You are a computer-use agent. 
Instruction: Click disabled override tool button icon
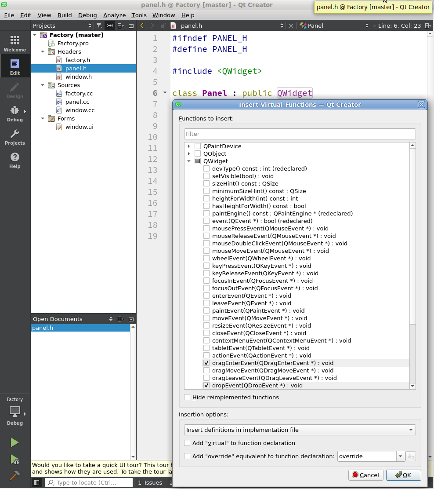tap(411, 456)
